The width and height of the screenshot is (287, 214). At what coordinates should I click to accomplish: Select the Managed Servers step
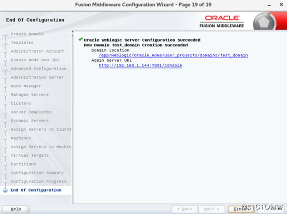[x=30, y=95]
